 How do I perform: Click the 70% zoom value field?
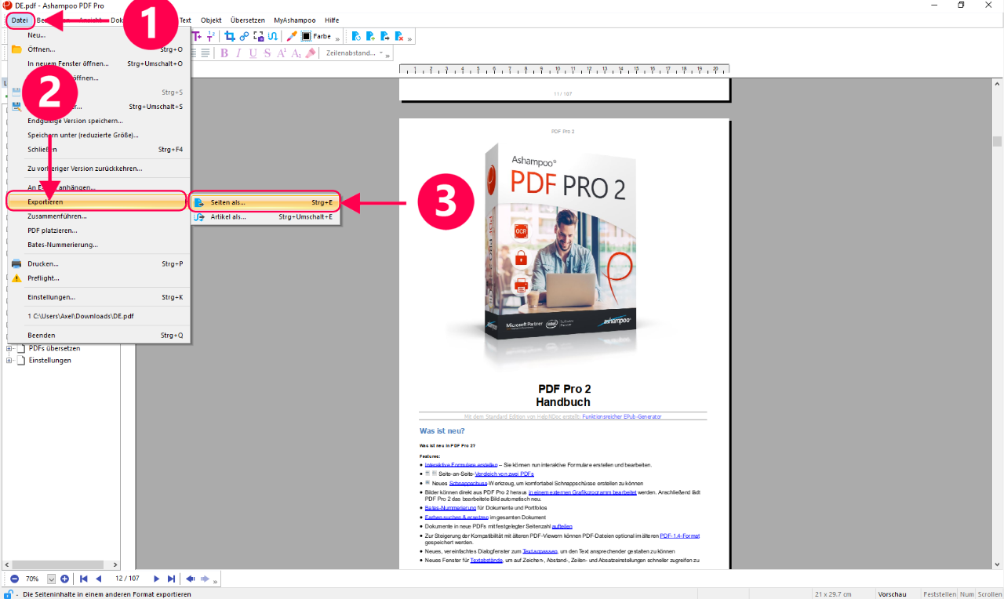pyautogui.click(x=32, y=579)
